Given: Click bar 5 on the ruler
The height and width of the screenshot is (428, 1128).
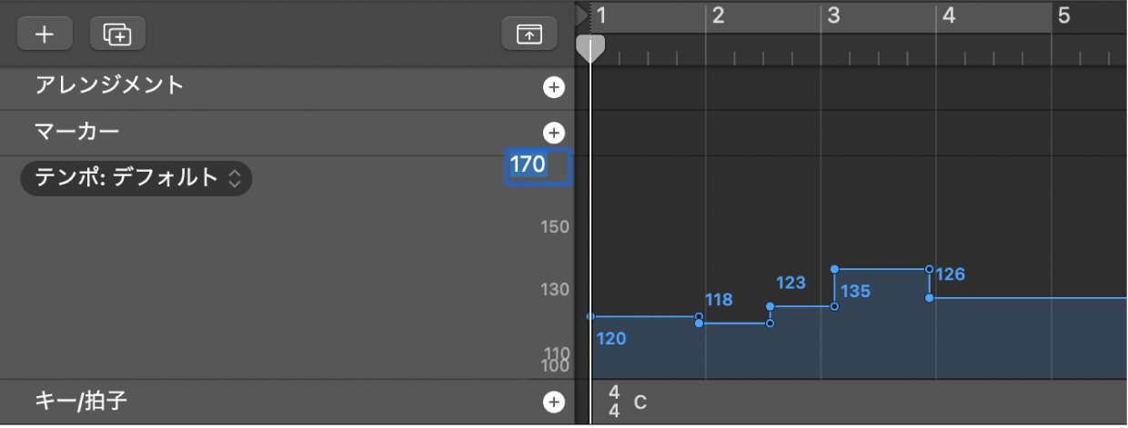Looking at the screenshot, I should tap(1063, 15).
